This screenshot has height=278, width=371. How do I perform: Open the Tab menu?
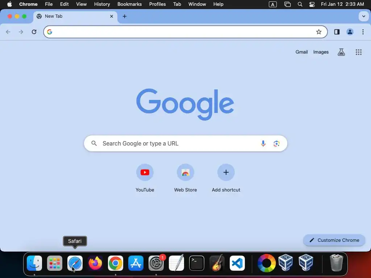click(x=177, y=4)
